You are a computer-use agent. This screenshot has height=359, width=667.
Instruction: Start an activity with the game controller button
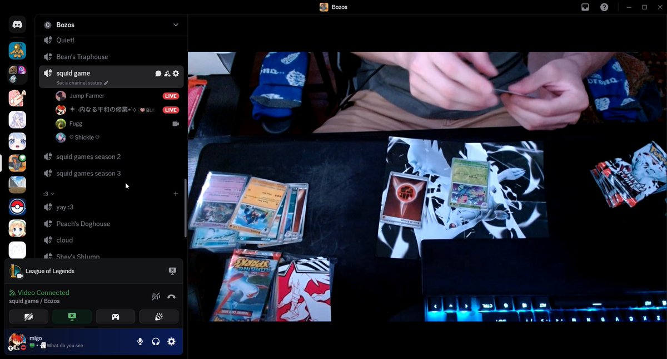115,317
